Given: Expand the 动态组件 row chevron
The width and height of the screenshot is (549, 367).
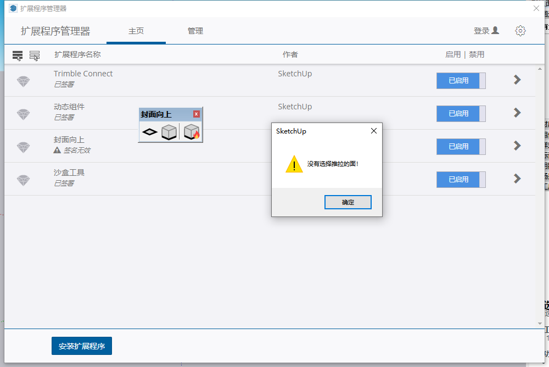Looking at the screenshot, I should (x=517, y=113).
